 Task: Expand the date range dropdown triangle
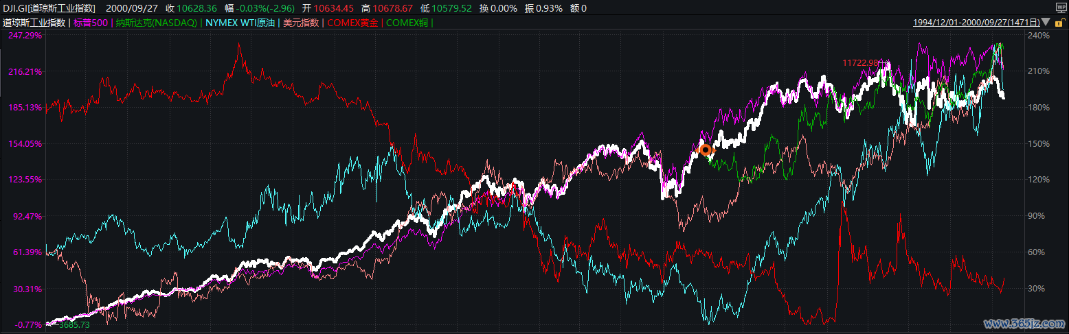point(1046,22)
